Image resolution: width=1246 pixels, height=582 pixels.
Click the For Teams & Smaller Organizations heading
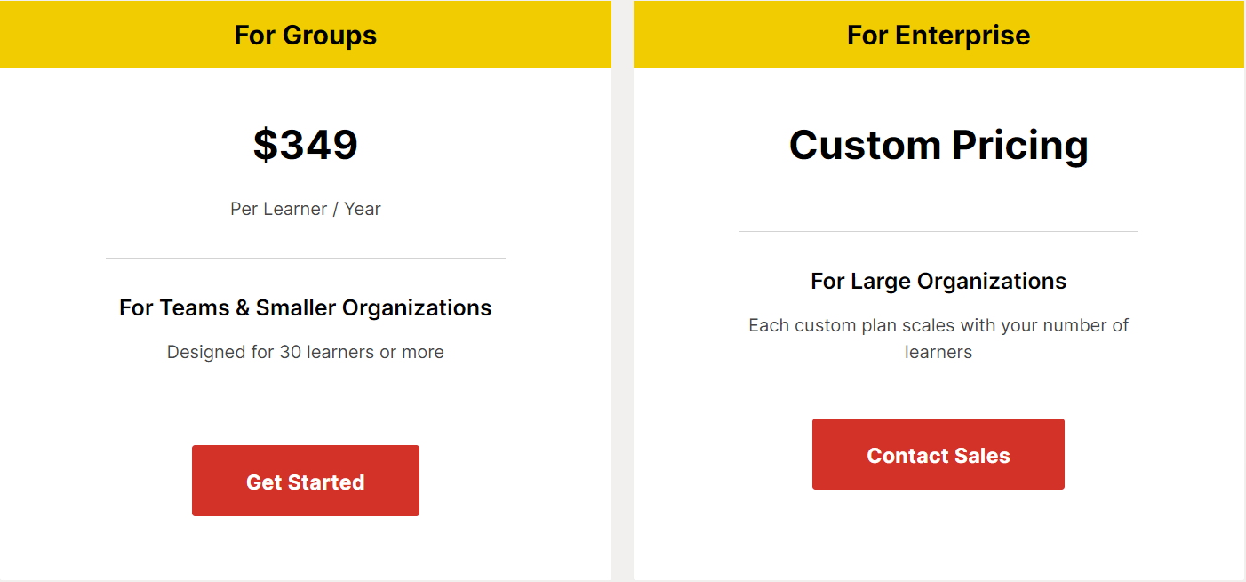pos(305,307)
